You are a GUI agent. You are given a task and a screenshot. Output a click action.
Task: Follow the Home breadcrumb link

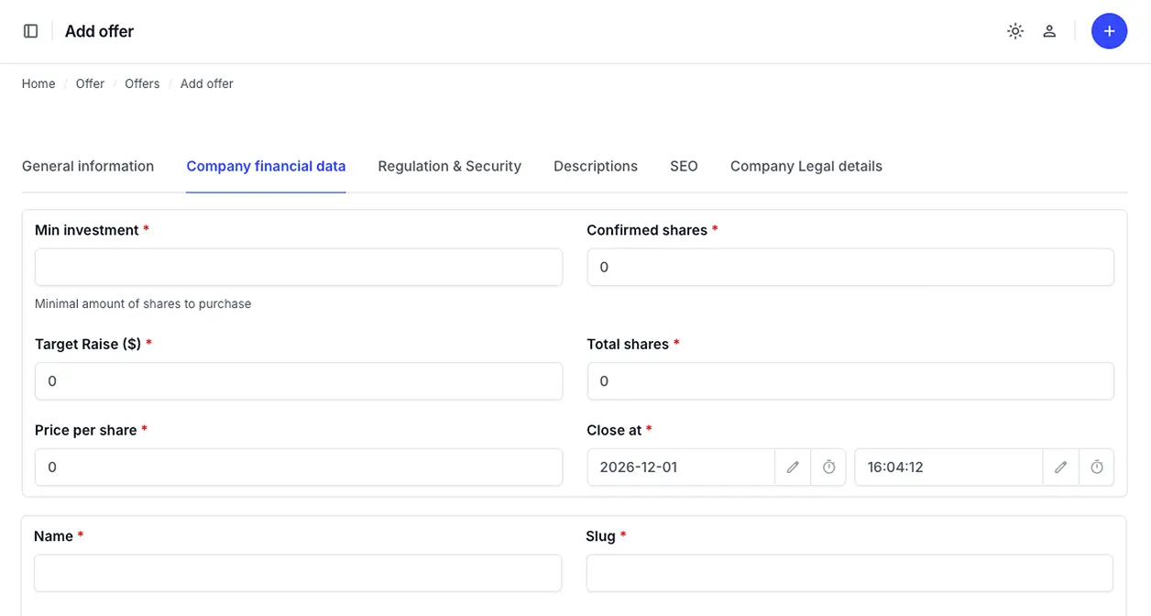[38, 83]
